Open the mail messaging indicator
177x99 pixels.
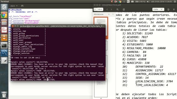click(132, 2)
